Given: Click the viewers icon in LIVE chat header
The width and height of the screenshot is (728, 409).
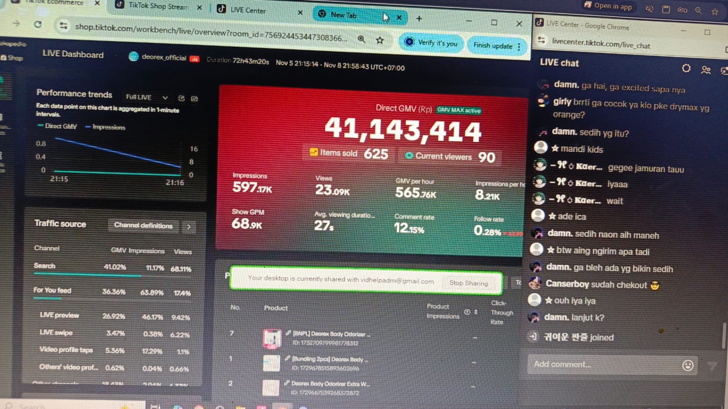Looking at the screenshot, I should pos(706,69).
